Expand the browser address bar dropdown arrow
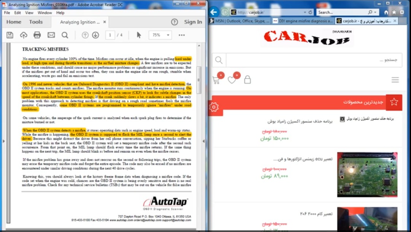 (x=305, y=12)
